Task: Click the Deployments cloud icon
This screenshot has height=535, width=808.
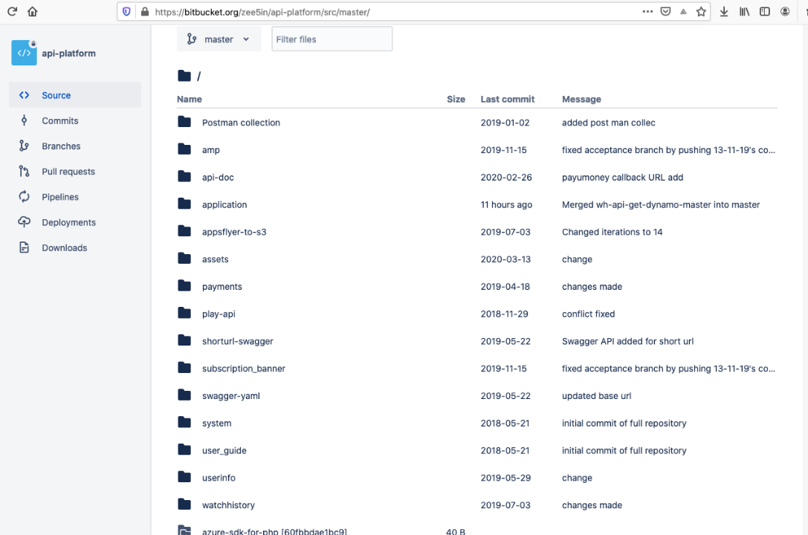Action: 25,222
